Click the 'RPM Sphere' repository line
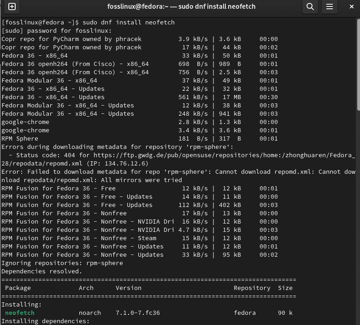This screenshot has height=325, width=360. click(140, 139)
